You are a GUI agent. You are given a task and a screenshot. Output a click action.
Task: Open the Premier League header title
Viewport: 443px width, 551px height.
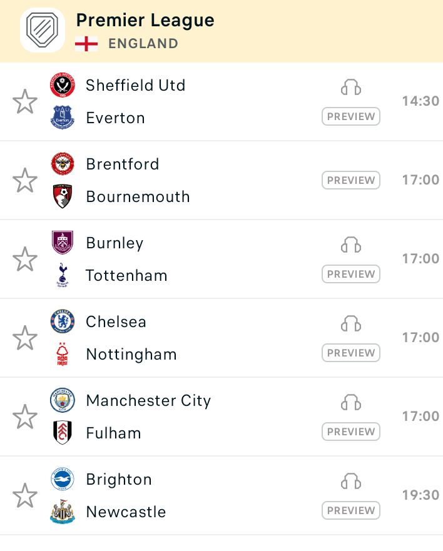coord(145,20)
